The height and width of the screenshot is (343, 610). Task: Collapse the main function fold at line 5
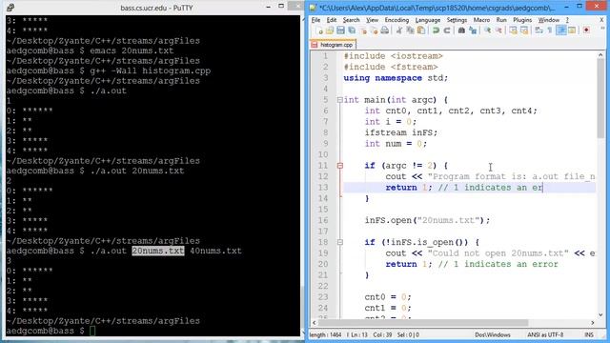point(340,100)
